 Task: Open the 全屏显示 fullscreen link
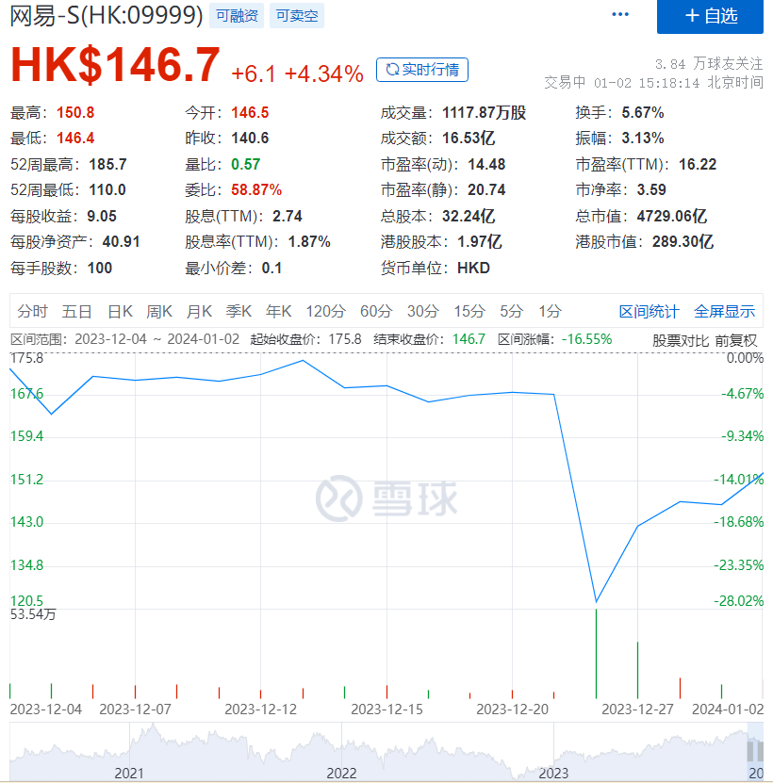point(725,312)
